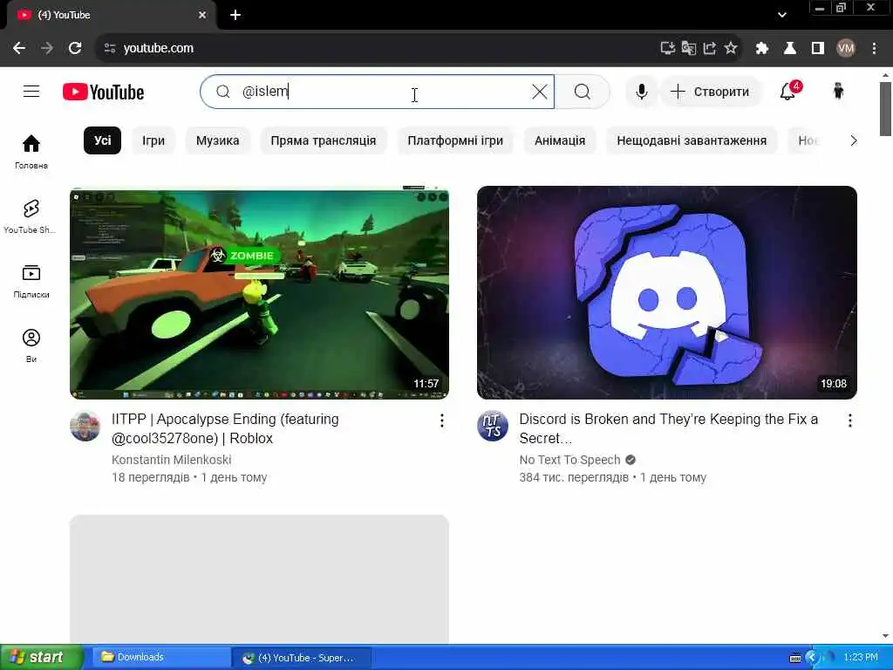
Task: Open the Chrome three-dot menu
Action: (x=874, y=49)
